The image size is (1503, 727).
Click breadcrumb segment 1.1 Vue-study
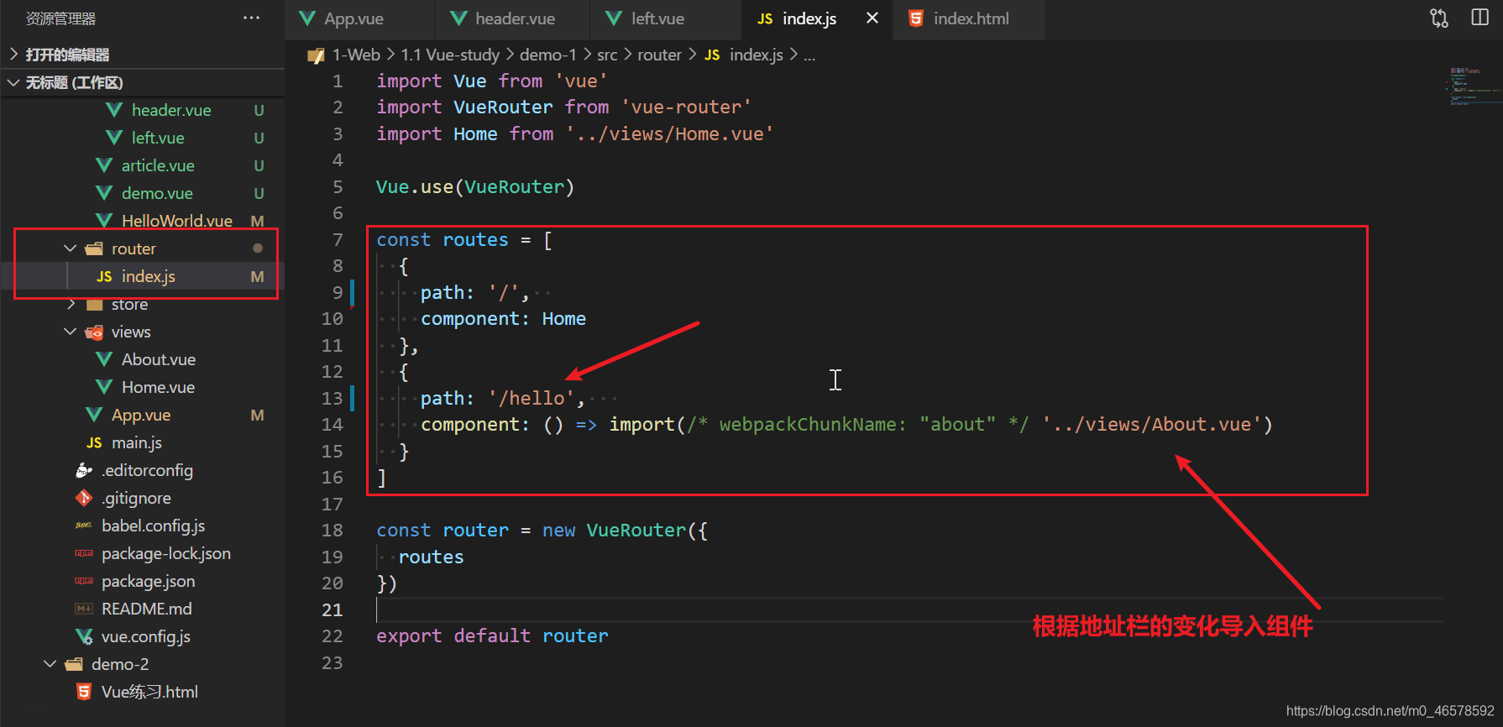[450, 55]
